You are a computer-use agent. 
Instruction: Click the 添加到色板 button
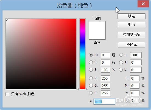click(132, 35)
